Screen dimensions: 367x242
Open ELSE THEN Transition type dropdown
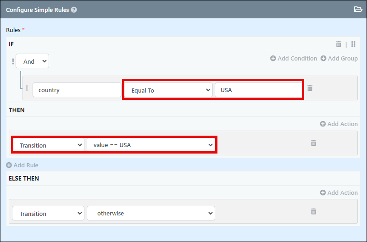click(48, 213)
